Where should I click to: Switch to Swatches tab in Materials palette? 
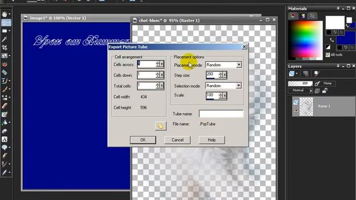(313, 16)
